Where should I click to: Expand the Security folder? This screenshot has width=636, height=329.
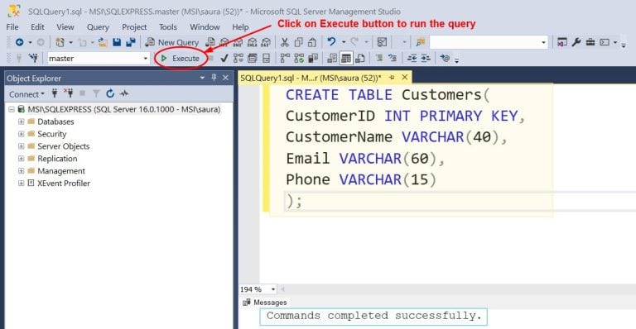click(x=21, y=134)
